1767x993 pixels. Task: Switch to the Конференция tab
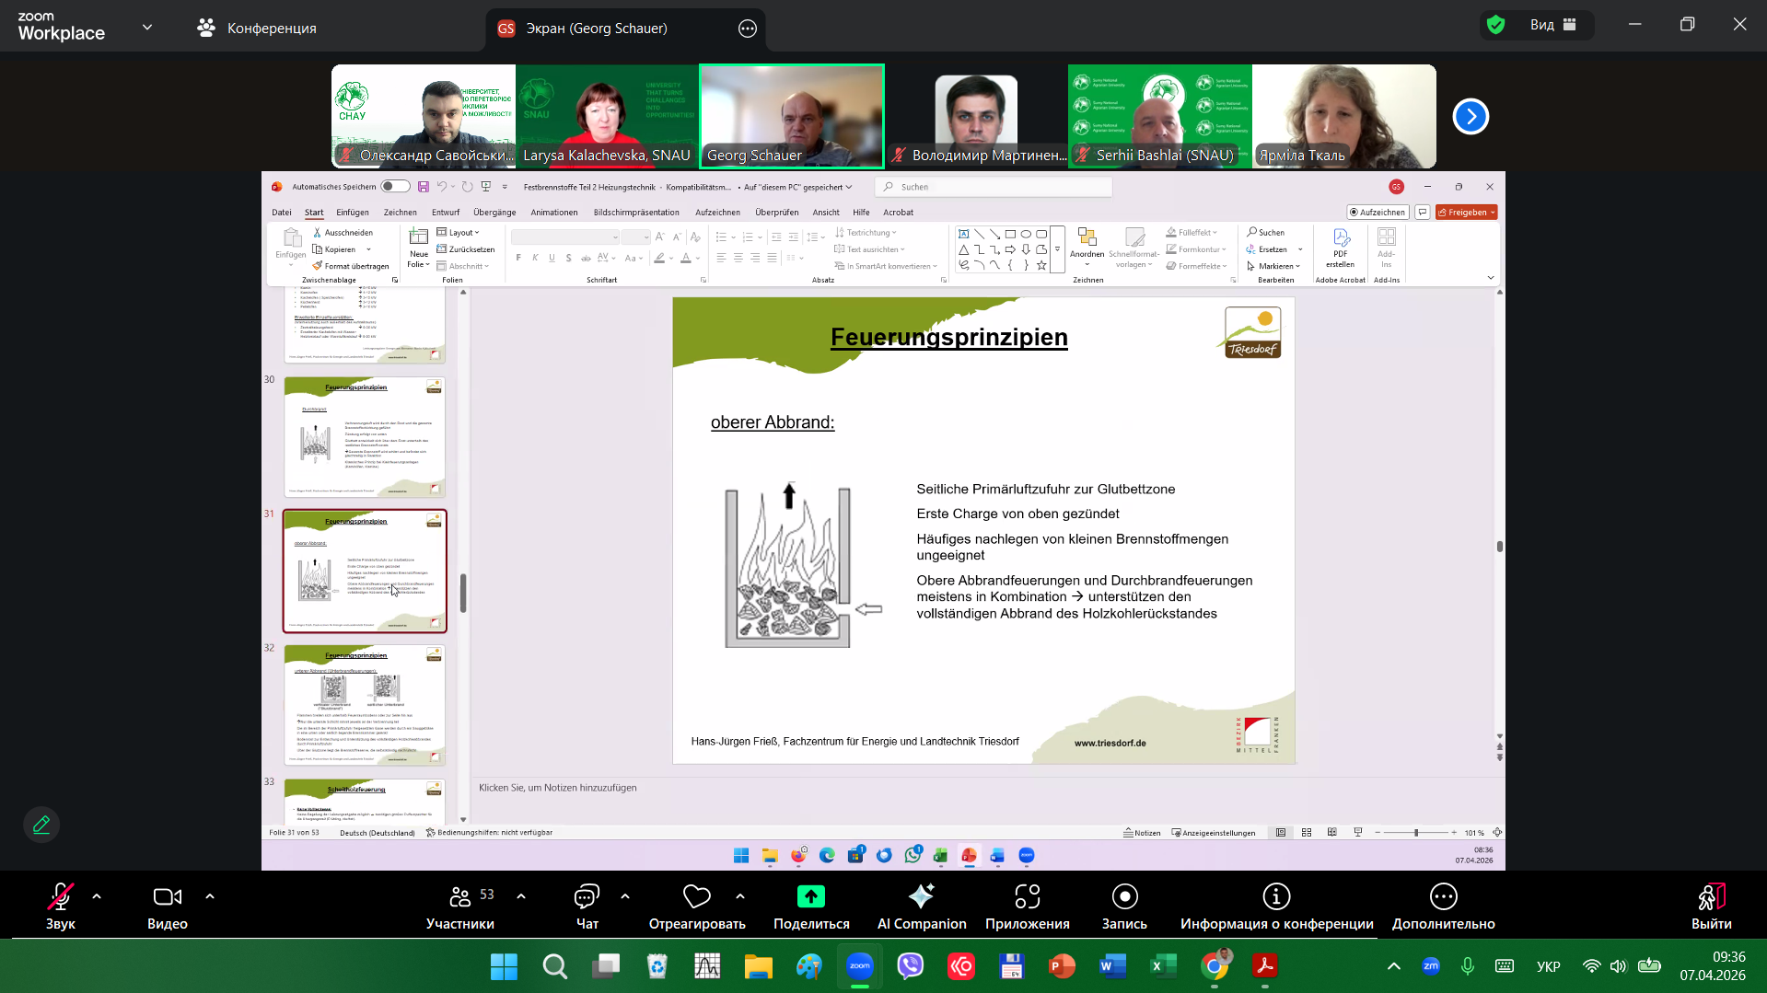[x=257, y=29]
